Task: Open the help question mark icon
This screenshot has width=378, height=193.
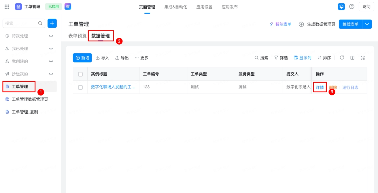Action: (352, 7)
